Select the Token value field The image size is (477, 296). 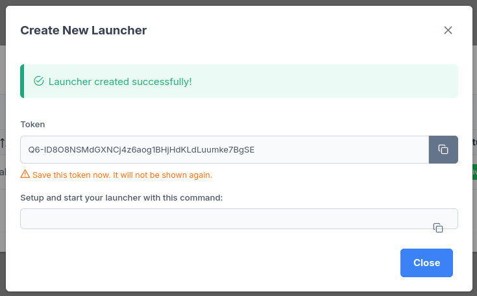point(225,149)
